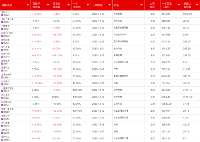Click the HK badge beside code 01209
The width and height of the screenshot is (200, 142).
click(2, 112)
